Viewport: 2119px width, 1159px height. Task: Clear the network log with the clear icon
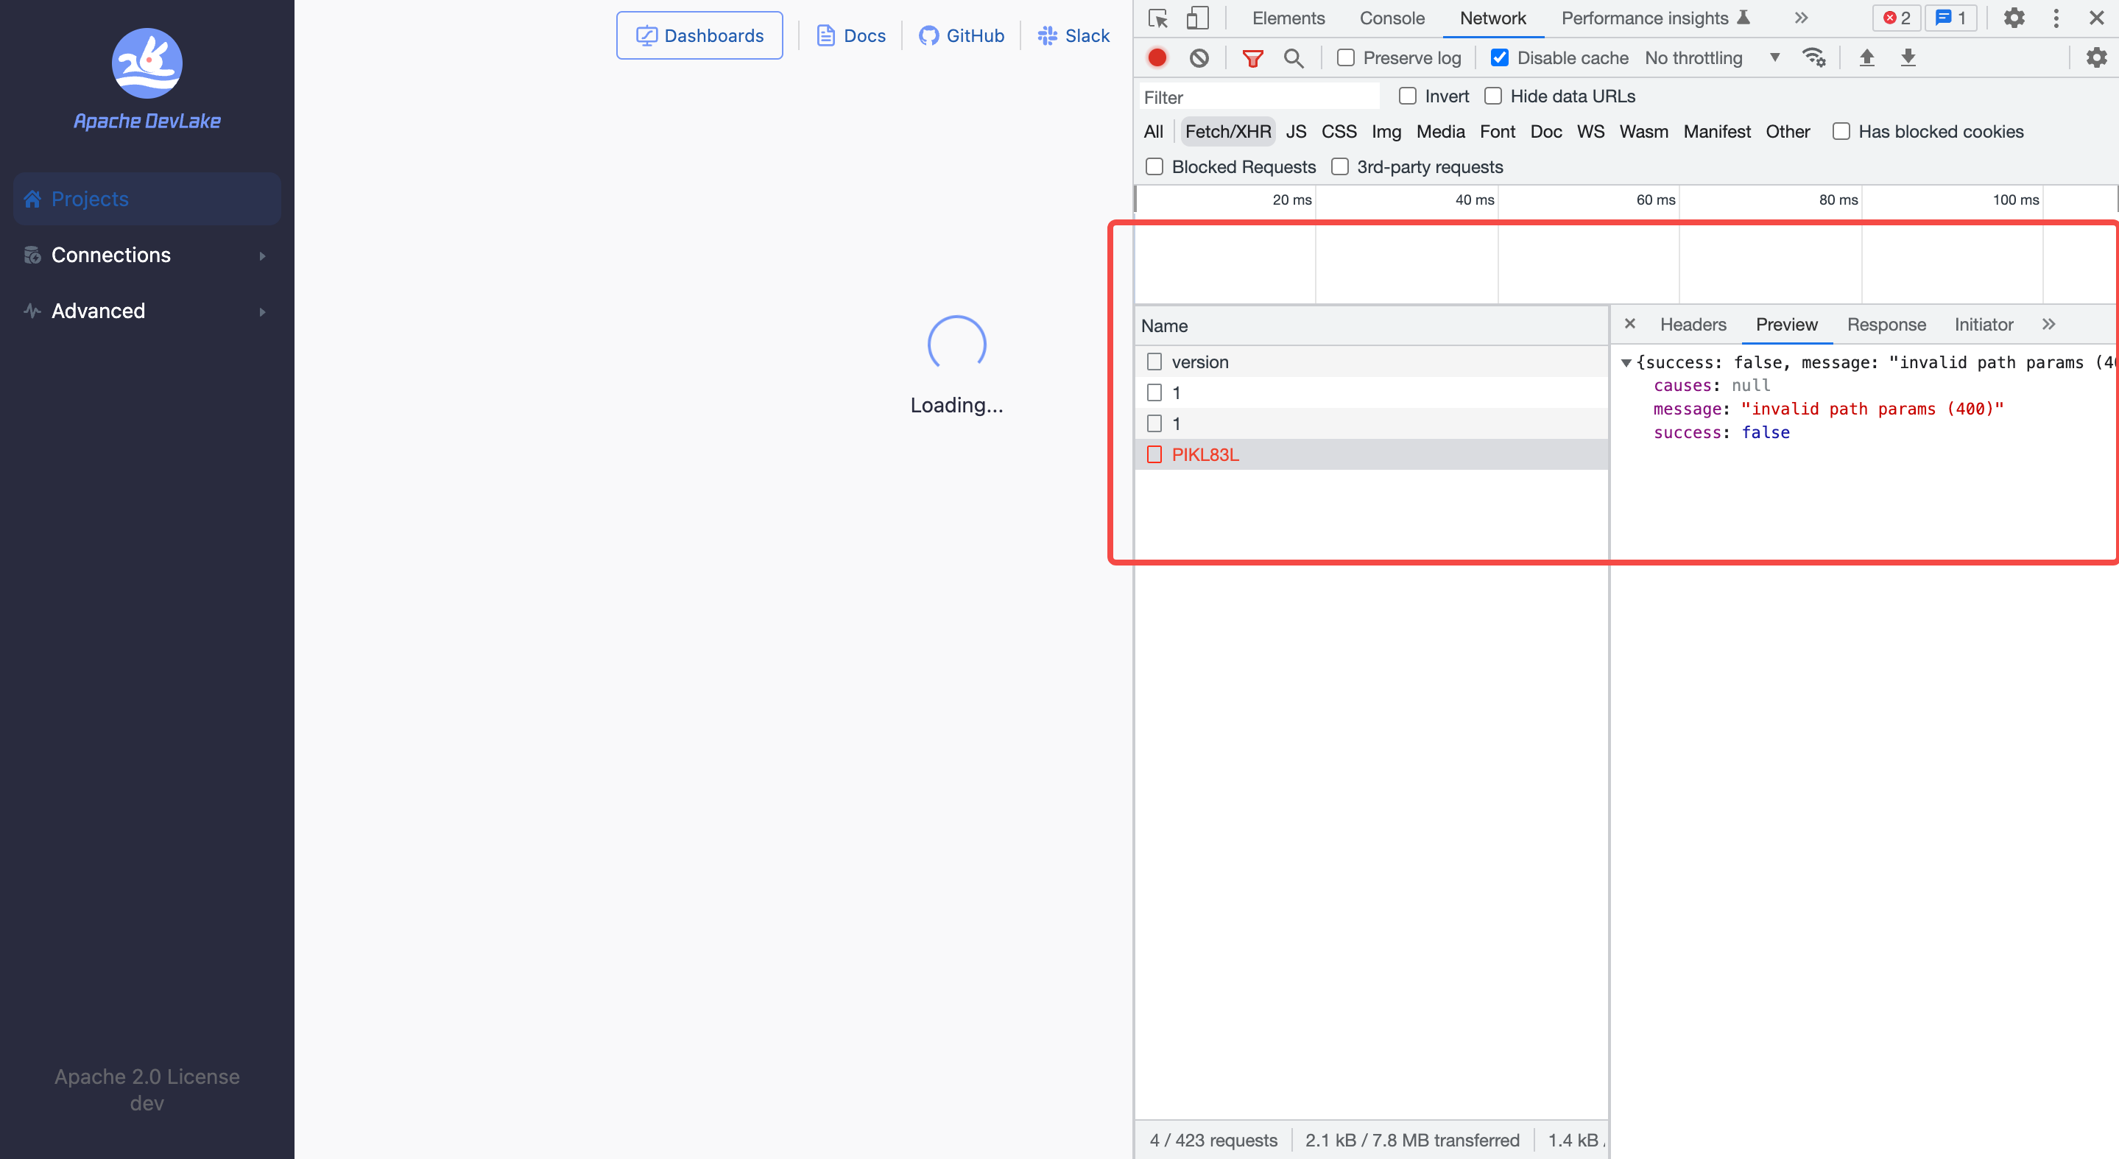(x=1199, y=57)
